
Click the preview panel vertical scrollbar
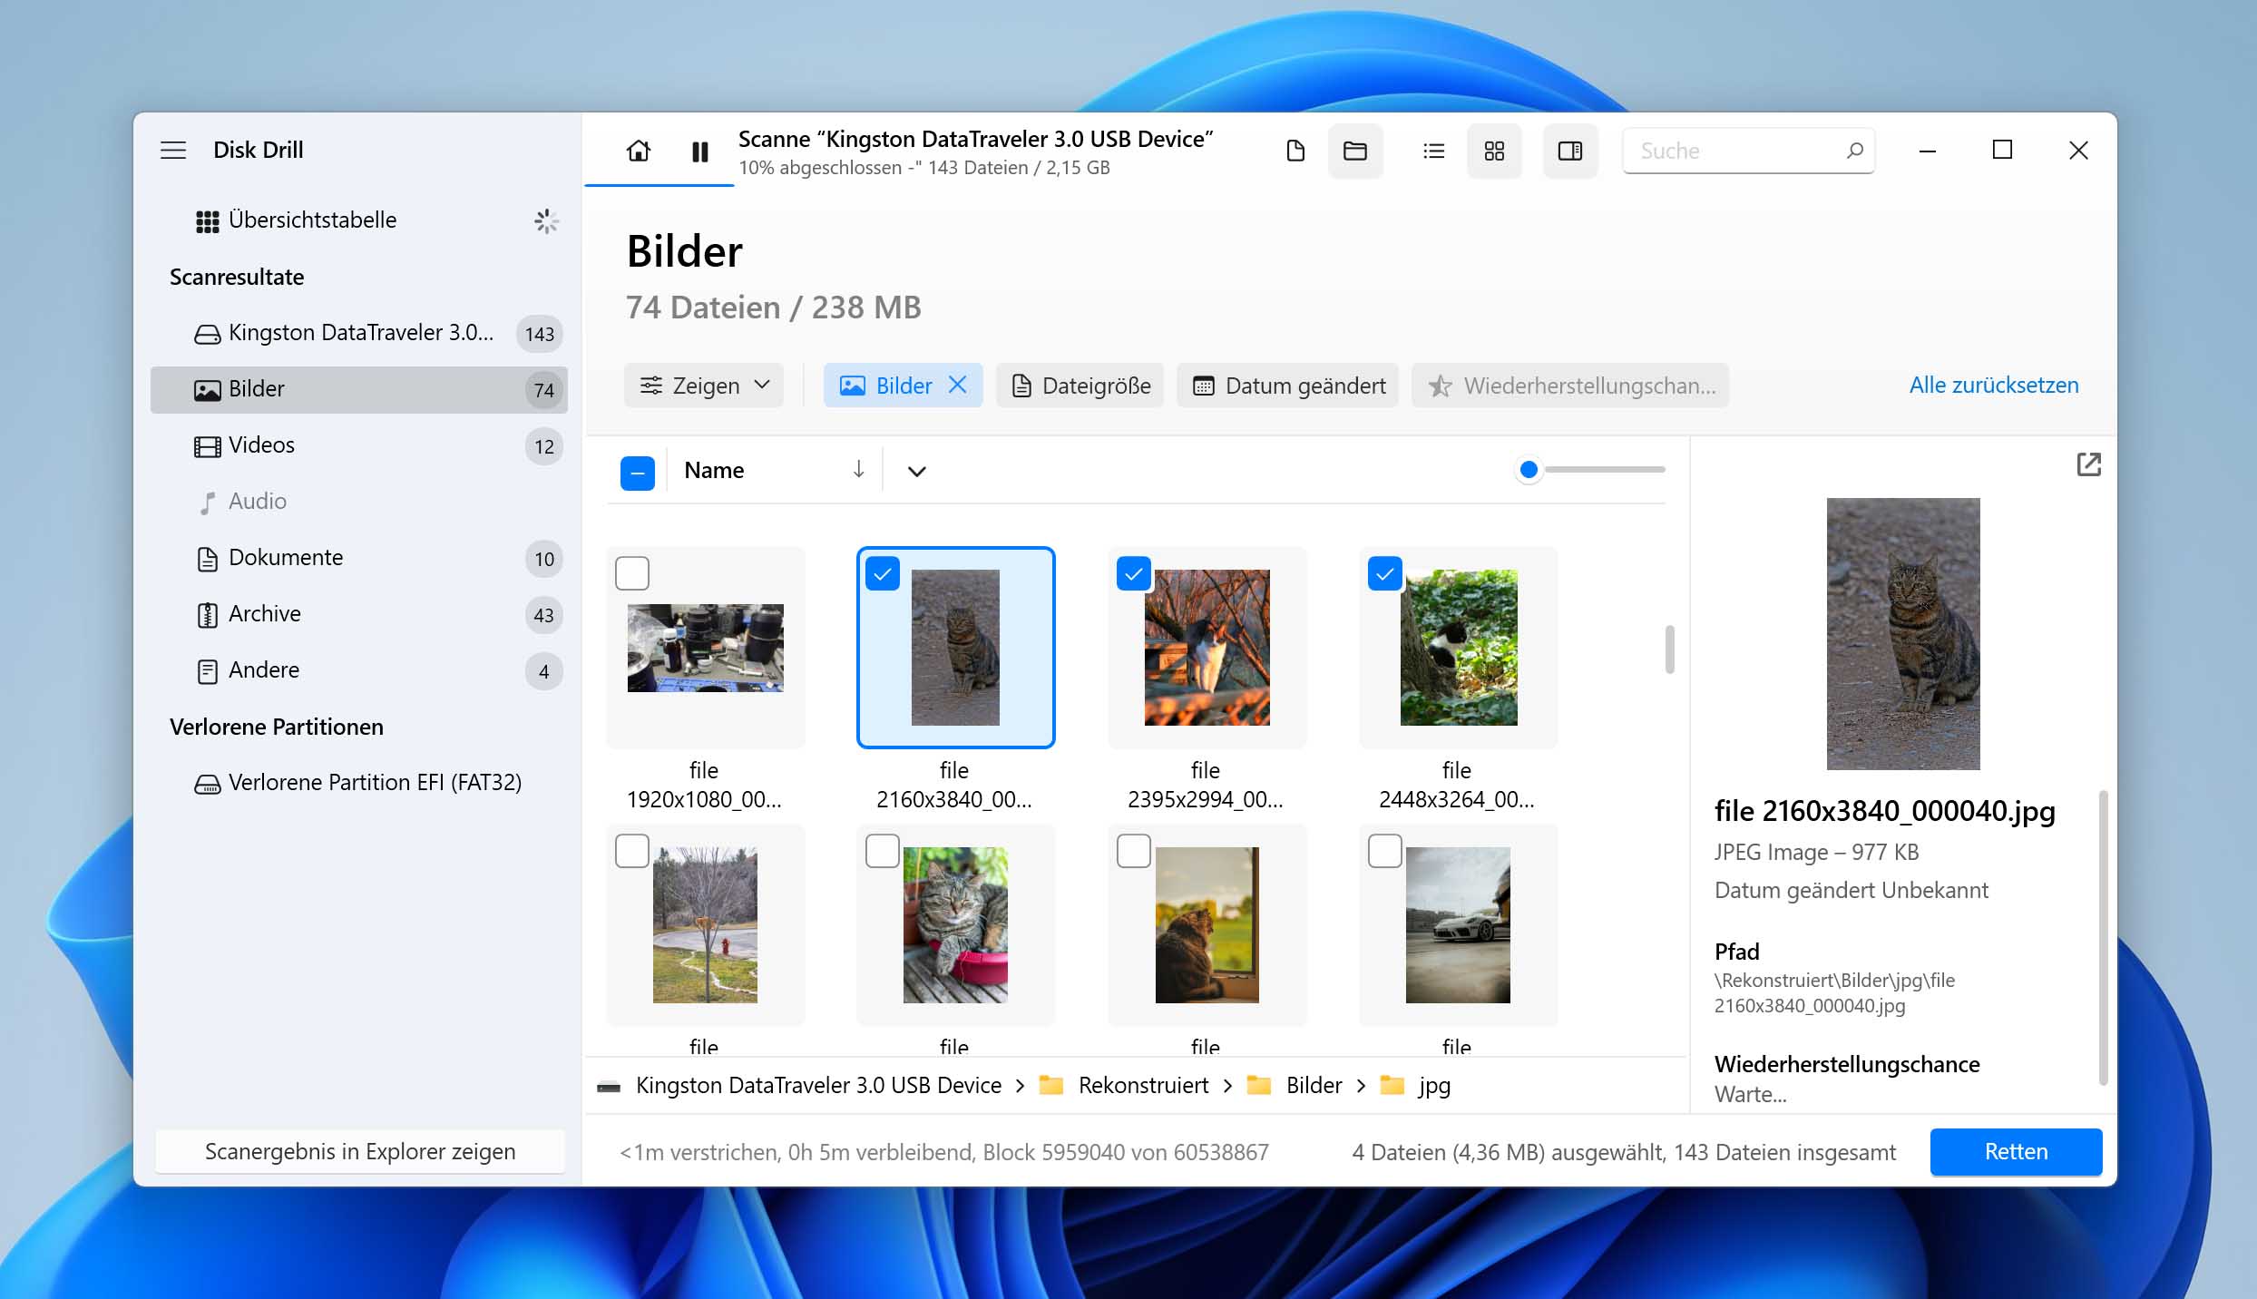point(2103,938)
